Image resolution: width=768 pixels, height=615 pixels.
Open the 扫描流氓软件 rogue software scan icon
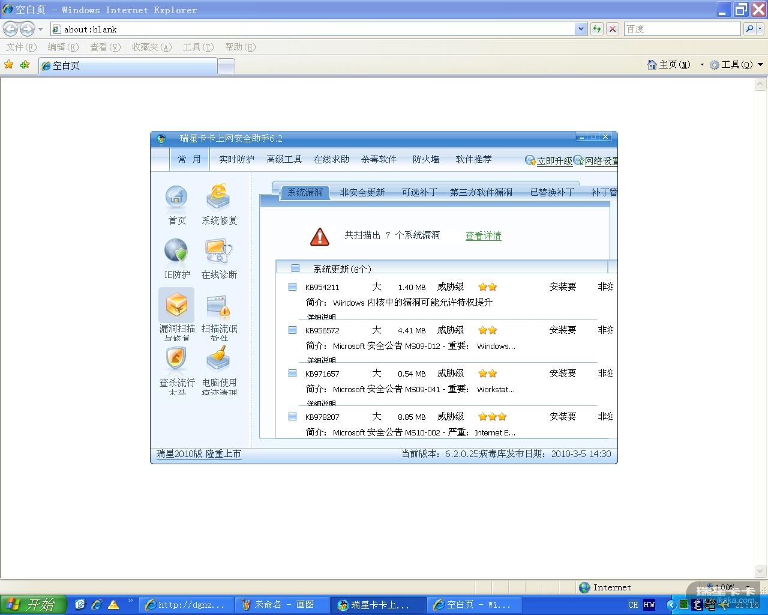click(x=219, y=306)
